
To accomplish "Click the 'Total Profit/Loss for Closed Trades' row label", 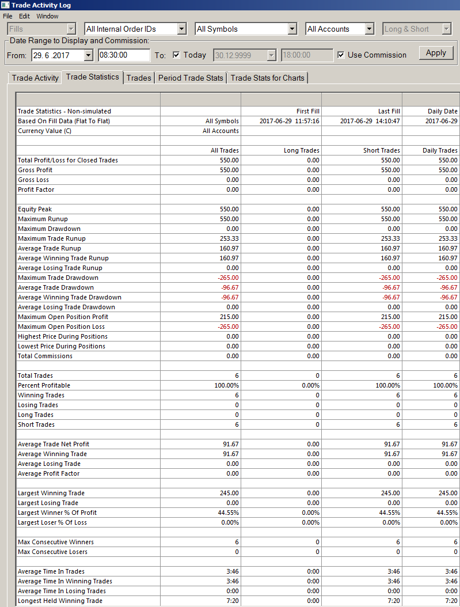I will (68, 160).
